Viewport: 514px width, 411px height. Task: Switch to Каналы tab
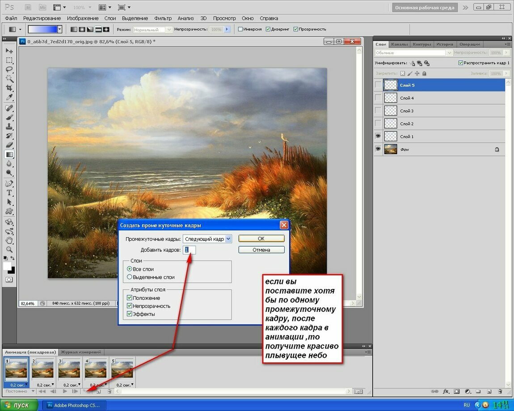click(399, 44)
